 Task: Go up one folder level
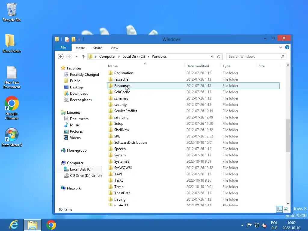(x=83, y=57)
